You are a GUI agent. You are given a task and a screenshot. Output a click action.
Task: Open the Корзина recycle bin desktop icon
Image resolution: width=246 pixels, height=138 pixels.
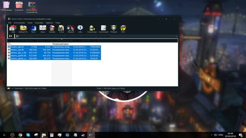(x=19, y=6)
